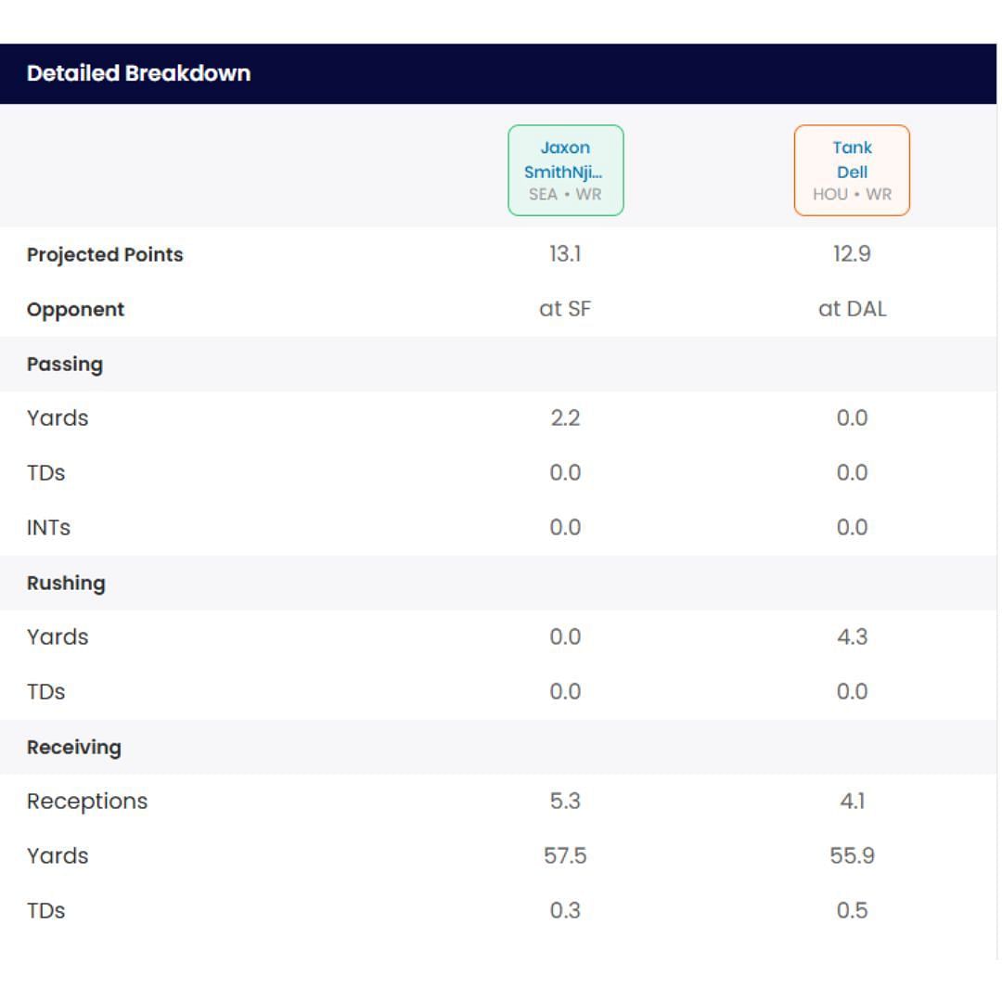Click the "at SF" opponent cell
The width and height of the screenshot is (1002, 1002).
point(565,309)
